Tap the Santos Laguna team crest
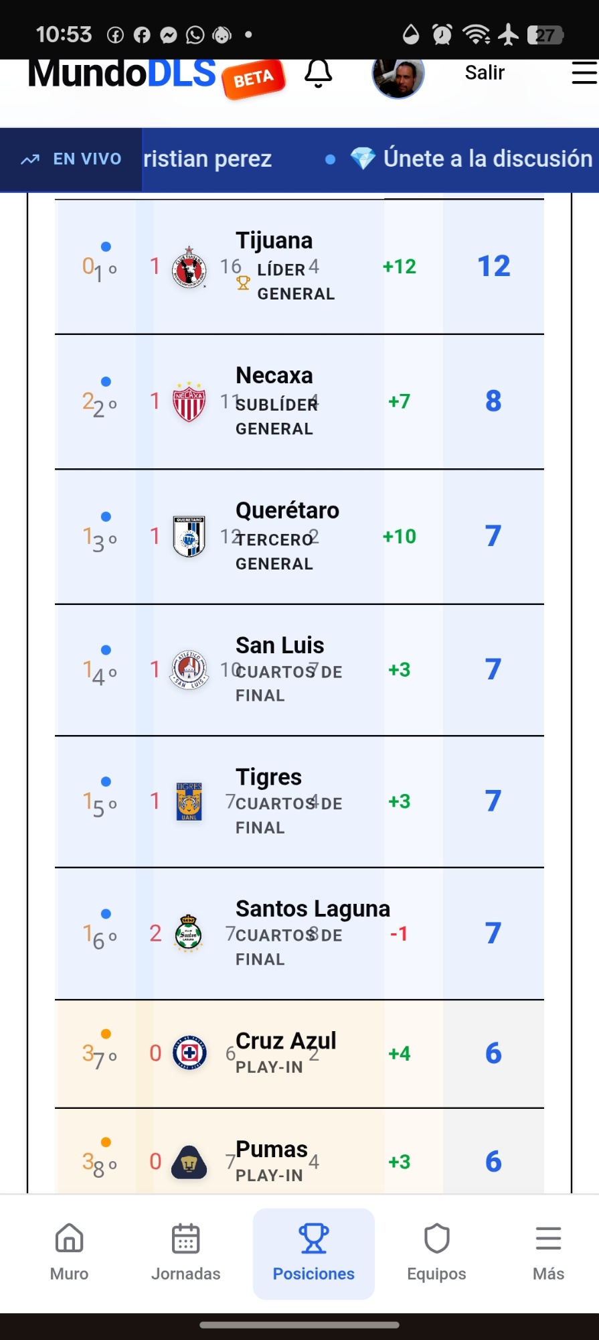The height and width of the screenshot is (1340, 599). pyautogui.click(x=189, y=933)
